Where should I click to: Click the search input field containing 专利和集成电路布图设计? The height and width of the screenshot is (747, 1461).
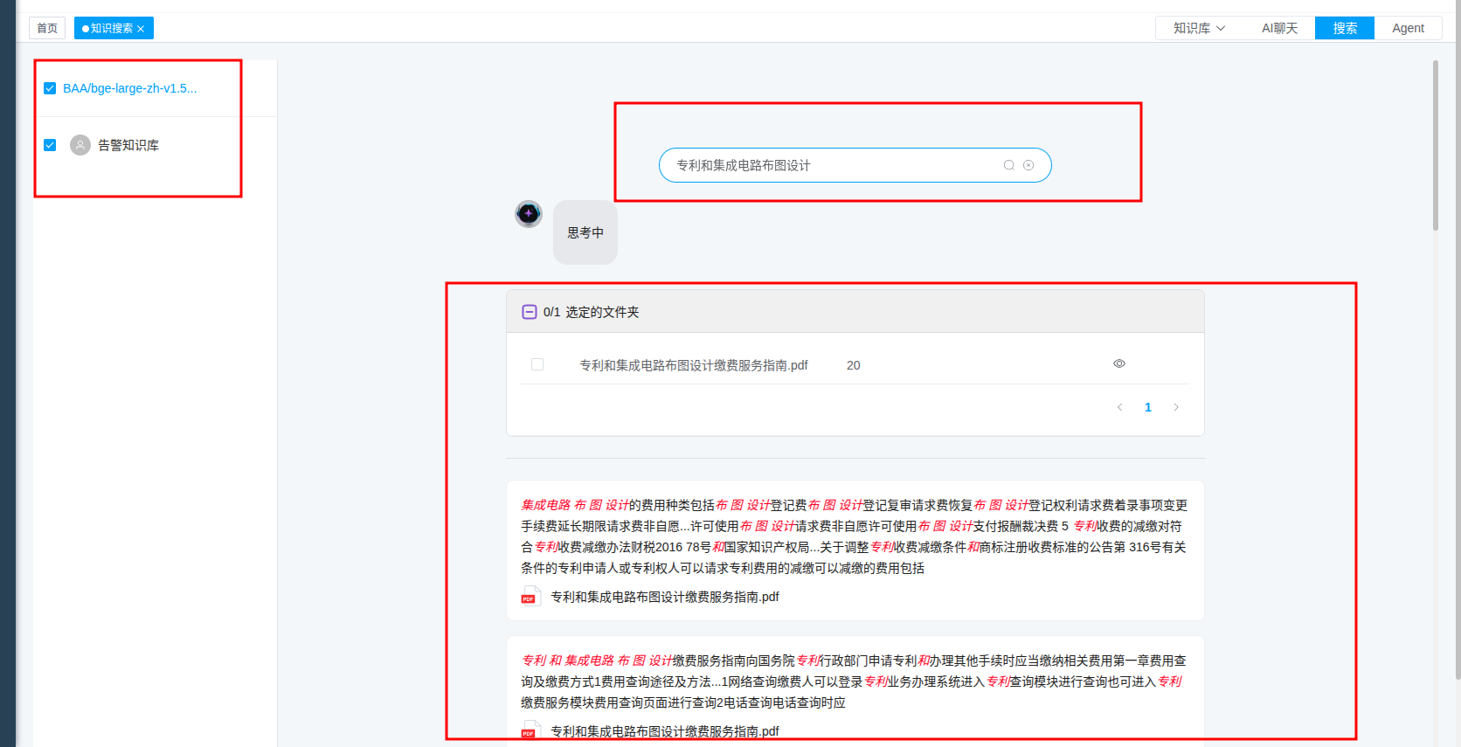(x=830, y=165)
